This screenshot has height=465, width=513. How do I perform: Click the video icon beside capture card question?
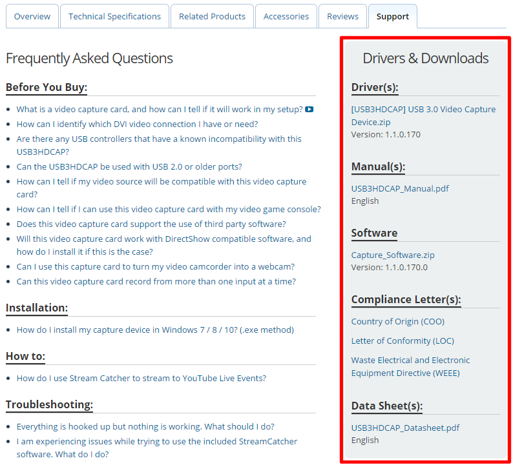click(x=309, y=110)
